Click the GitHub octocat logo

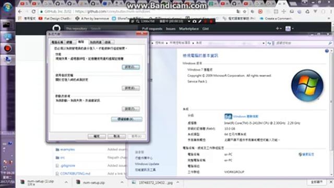56,28
